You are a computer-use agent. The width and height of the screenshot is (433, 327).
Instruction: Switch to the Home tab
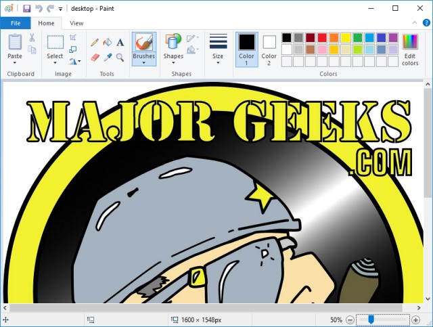tap(46, 23)
